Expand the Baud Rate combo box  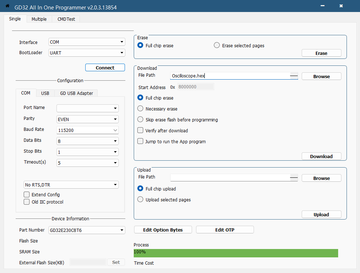(x=87, y=130)
